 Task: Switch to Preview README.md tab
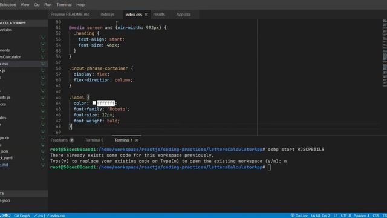coord(70,15)
